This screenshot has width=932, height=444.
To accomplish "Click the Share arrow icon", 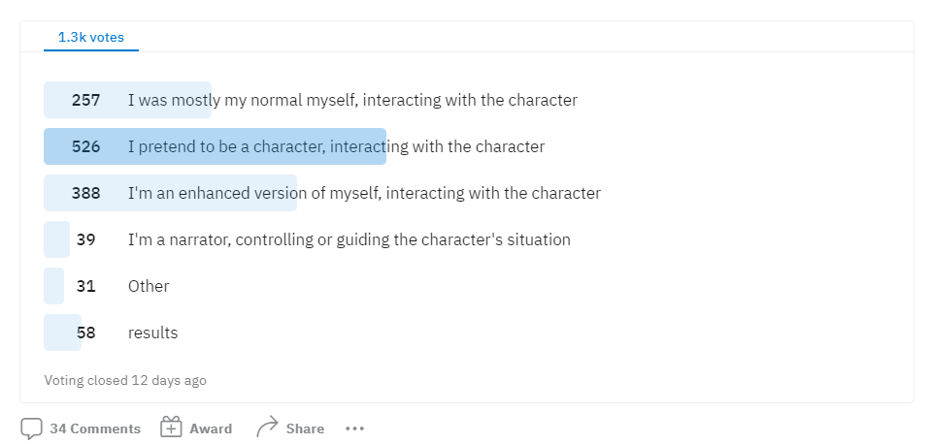I will 267,427.
